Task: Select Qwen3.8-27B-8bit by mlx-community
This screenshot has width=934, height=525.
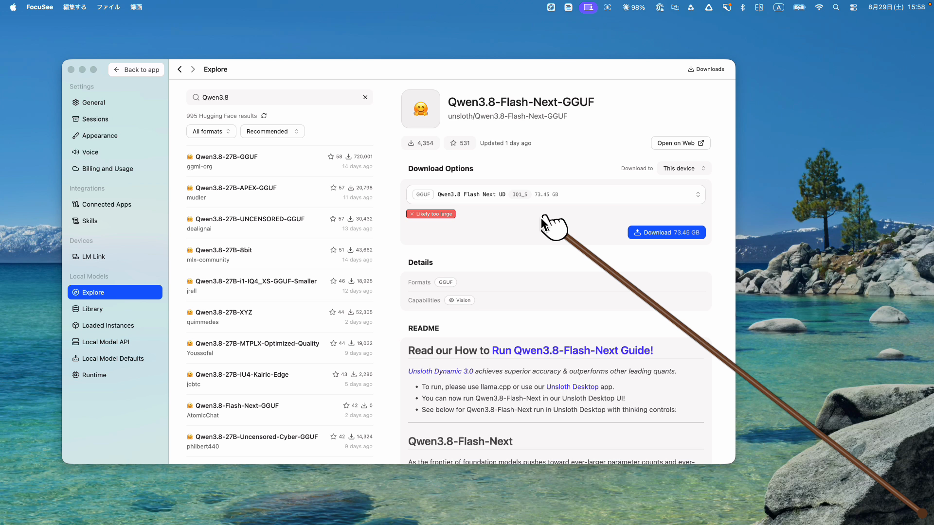Action: (280, 255)
